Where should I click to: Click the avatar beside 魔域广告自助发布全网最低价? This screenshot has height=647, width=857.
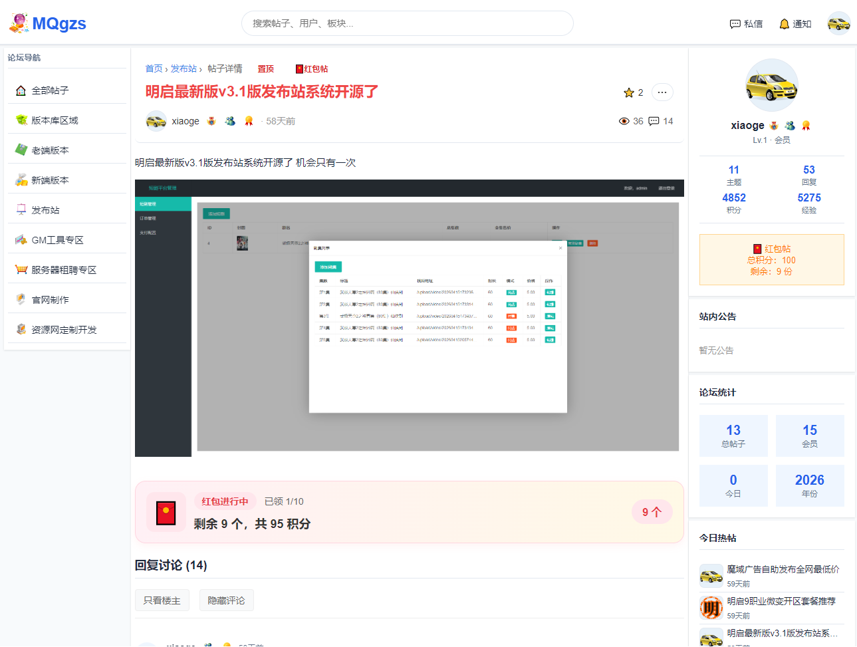[711, 576]
